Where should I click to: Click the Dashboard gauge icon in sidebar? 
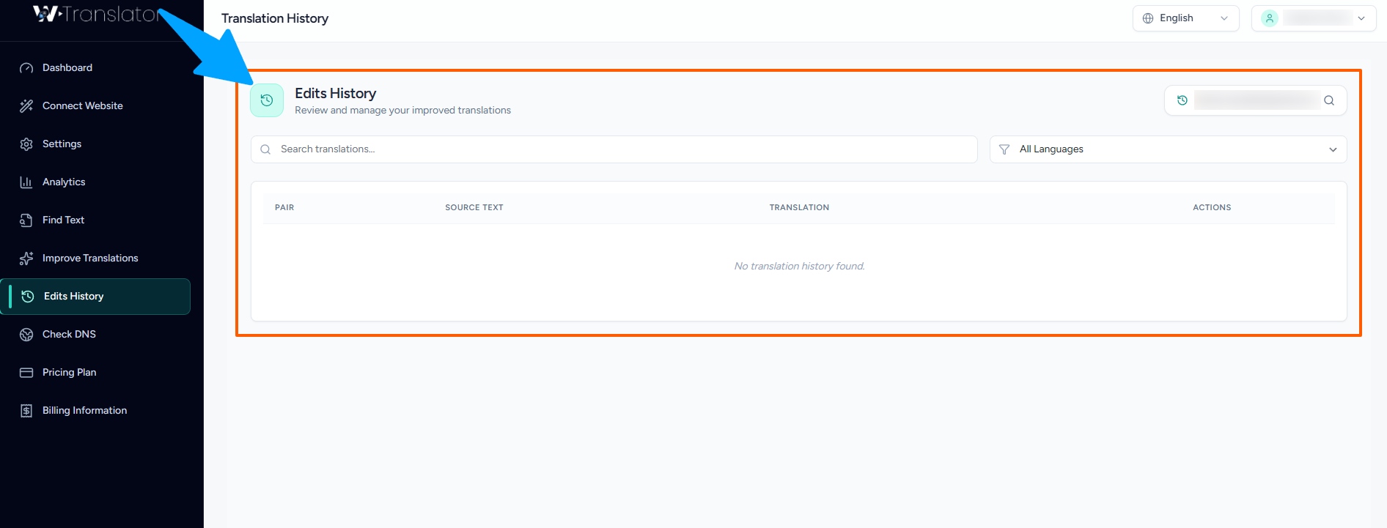[26, 68]
